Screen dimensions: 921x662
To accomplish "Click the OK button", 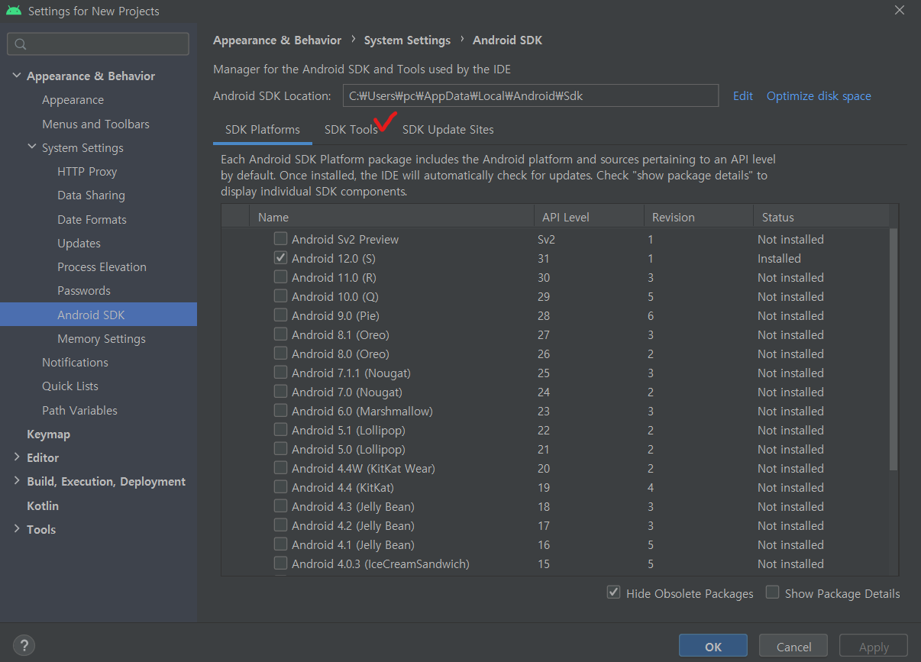I will point(713,646).
